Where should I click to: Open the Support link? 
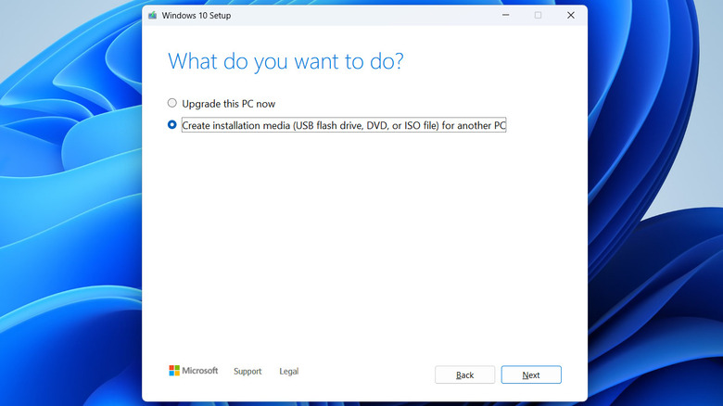(x=247, y=372)
